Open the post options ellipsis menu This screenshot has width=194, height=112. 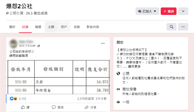[103, 43]
